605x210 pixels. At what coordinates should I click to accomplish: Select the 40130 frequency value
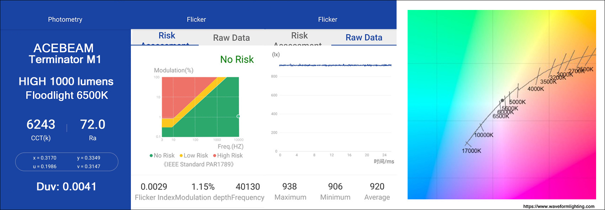[x=248, y=187]
